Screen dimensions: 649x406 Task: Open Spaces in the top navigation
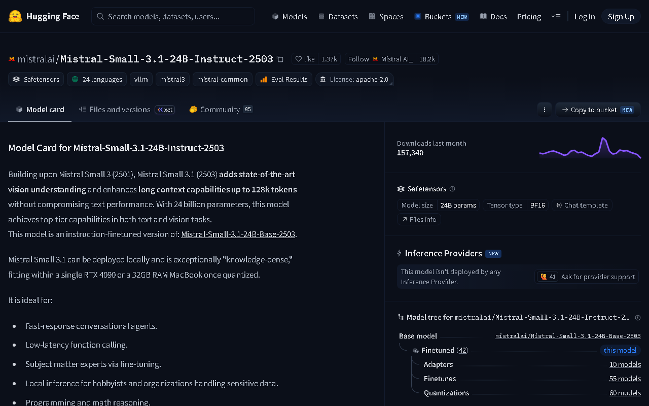click(x=386, y=16)
